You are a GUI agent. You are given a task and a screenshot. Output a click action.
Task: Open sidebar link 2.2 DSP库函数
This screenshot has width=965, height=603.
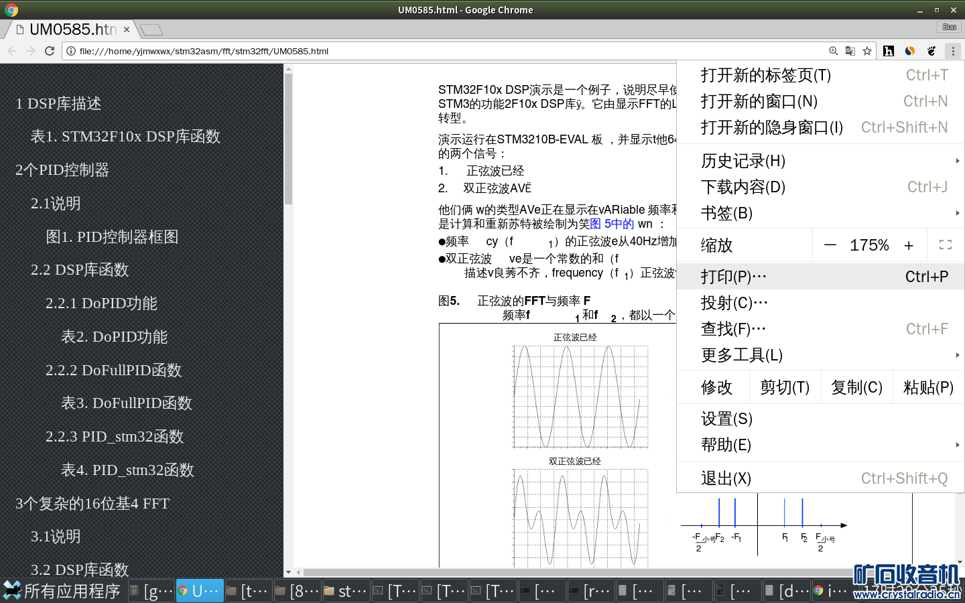click(x=80, y=270)
